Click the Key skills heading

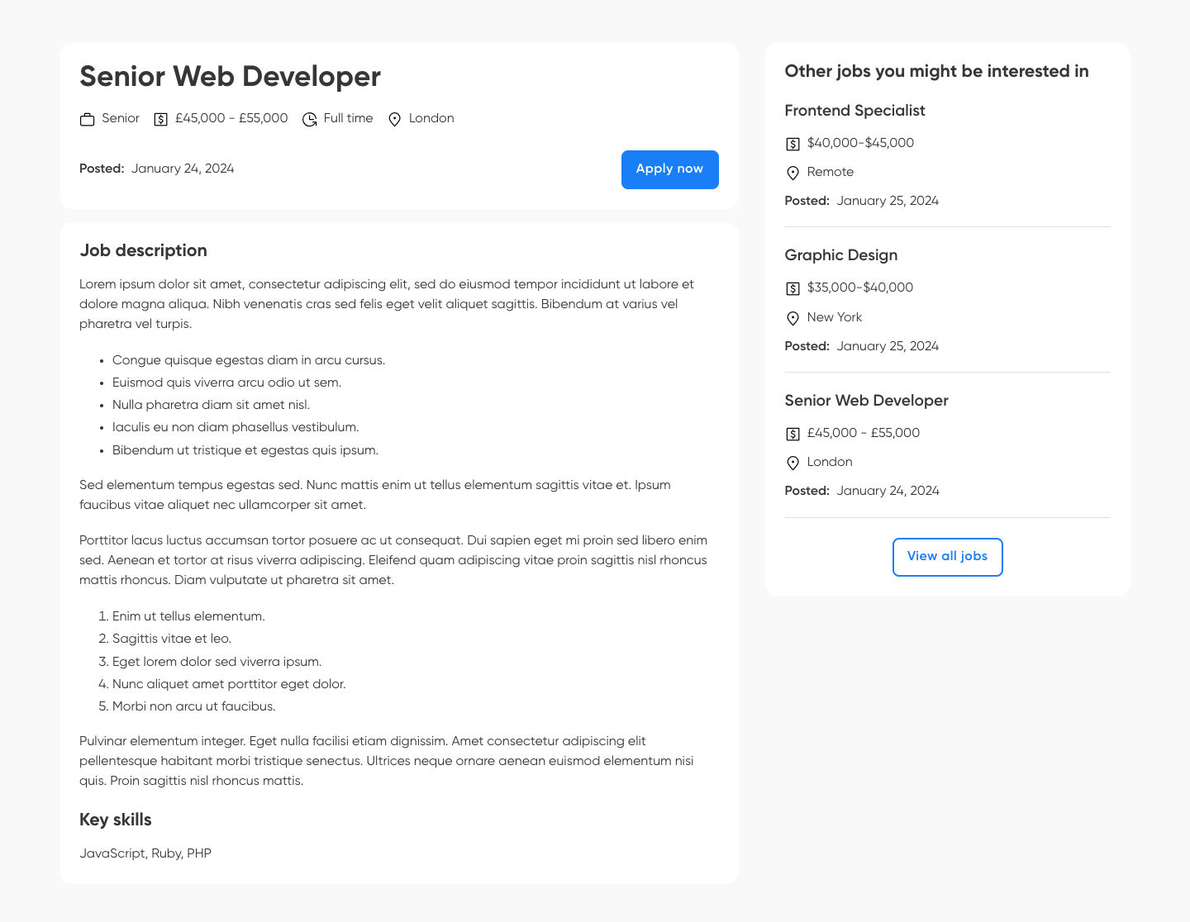pos(115,820)
